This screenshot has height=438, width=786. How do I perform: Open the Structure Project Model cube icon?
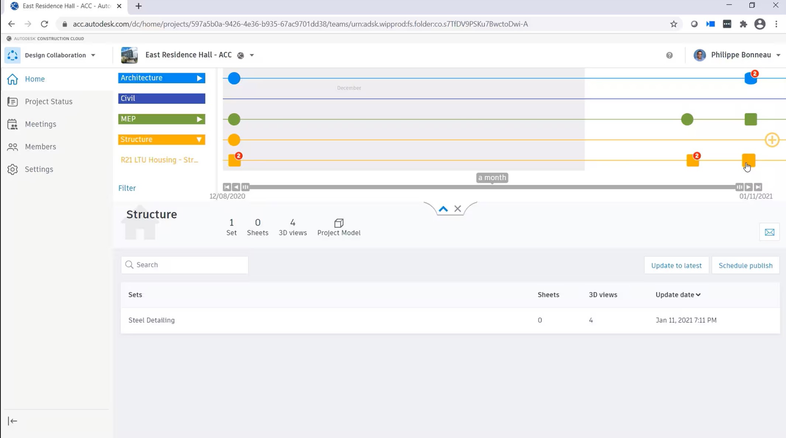338,223
